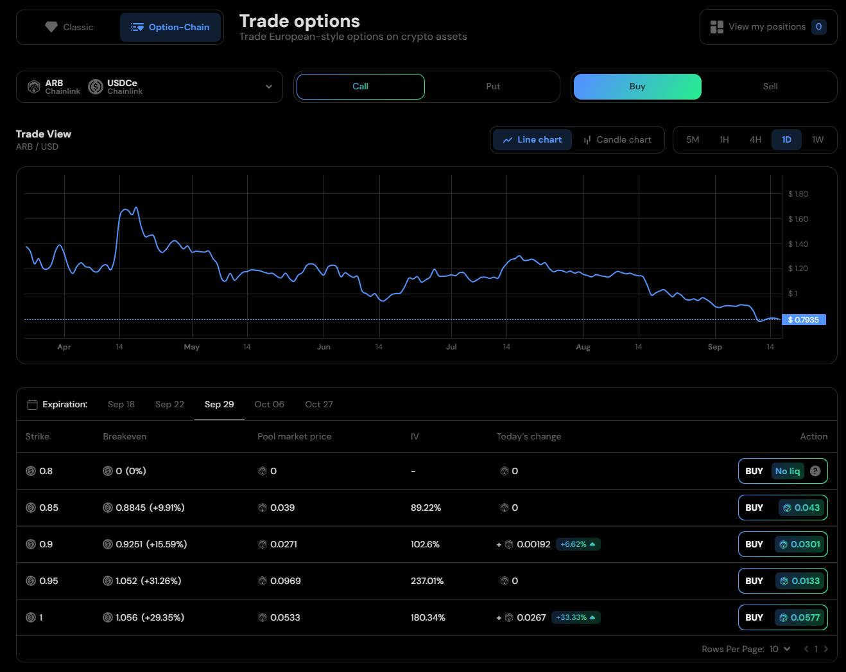
Task: Click the coin icon beside strike 0.9
Action: click(30, 544)
